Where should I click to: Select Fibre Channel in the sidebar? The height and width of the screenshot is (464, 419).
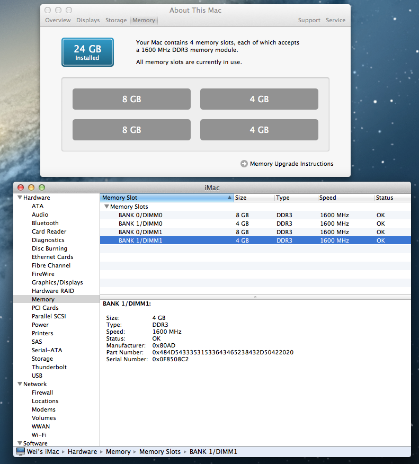point(51,265)
